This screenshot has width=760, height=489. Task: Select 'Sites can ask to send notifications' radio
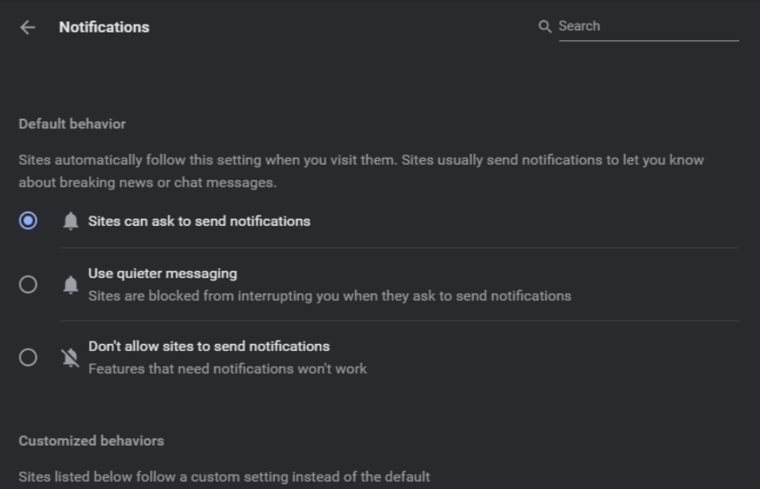[x=28, y=221]
